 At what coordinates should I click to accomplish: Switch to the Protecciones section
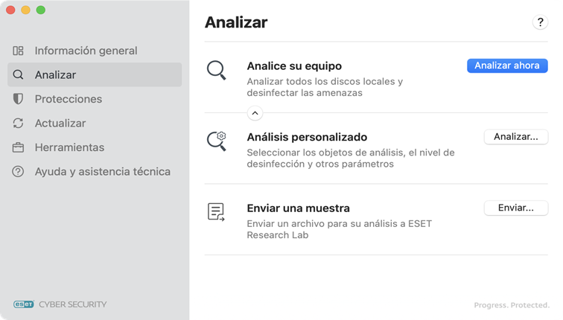tap(69, 99)
